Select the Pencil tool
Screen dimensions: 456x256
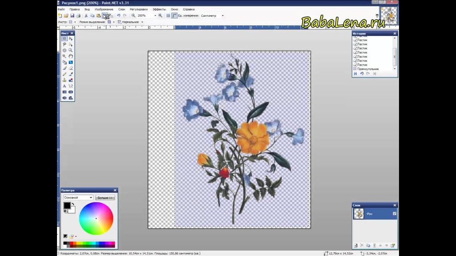click(64, 74)
